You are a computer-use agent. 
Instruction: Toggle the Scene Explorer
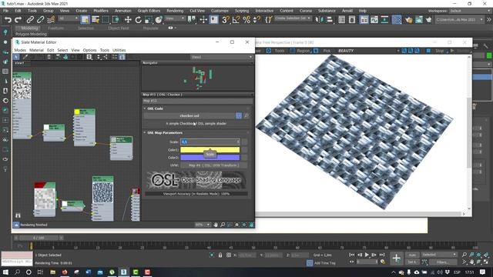tap(342, 20)
